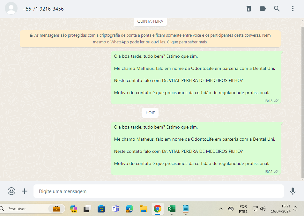
Task: Click the plus attach icon
Action: coord(25,191)
